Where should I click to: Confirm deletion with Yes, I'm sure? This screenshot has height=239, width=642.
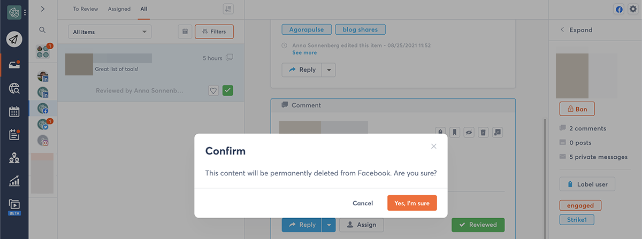coord(412,203)
